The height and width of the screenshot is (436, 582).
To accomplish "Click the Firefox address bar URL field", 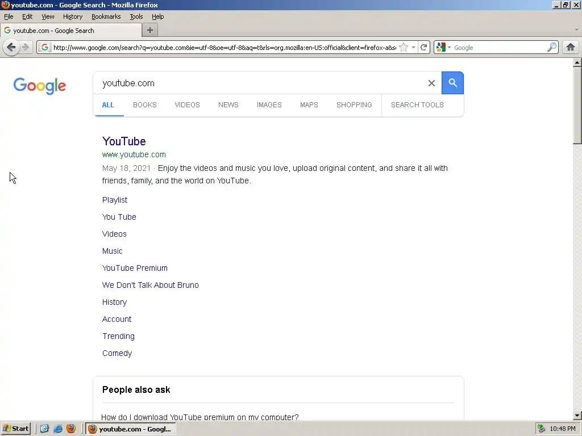I will pyautogui.click(x=225, y=48).
